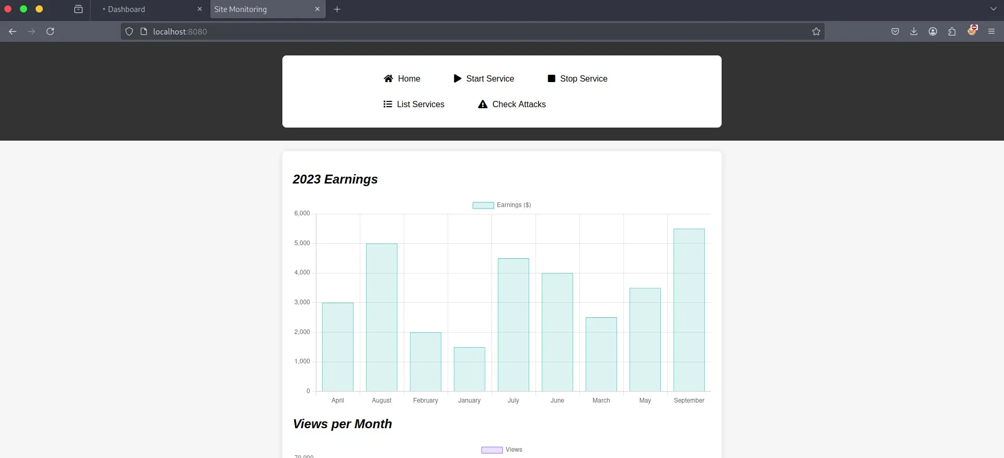Close the Dashboard tab
1004x458 pixels.
pyautogui.click(x=200, y=9)
